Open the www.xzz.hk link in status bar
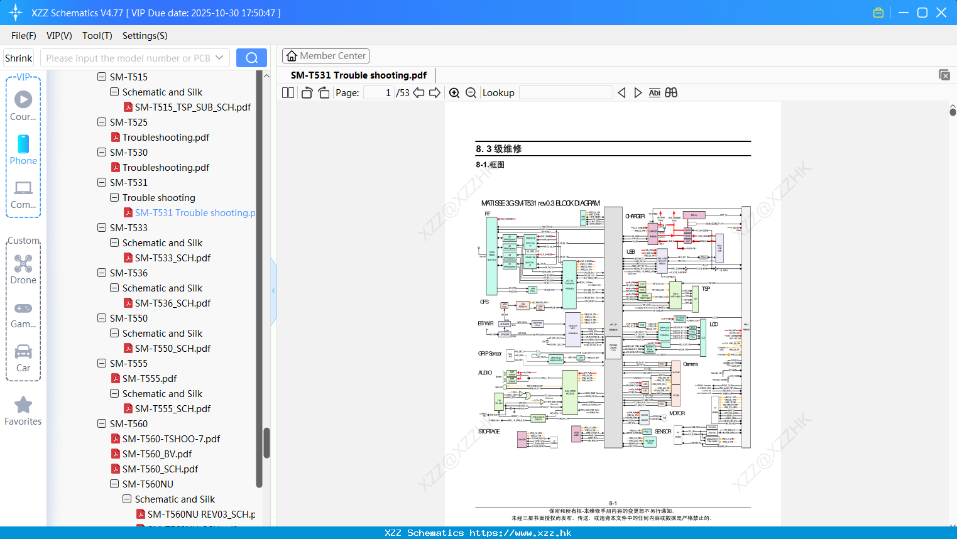The width and height of the screenshot is (957, 539). [x=520, y=533]
